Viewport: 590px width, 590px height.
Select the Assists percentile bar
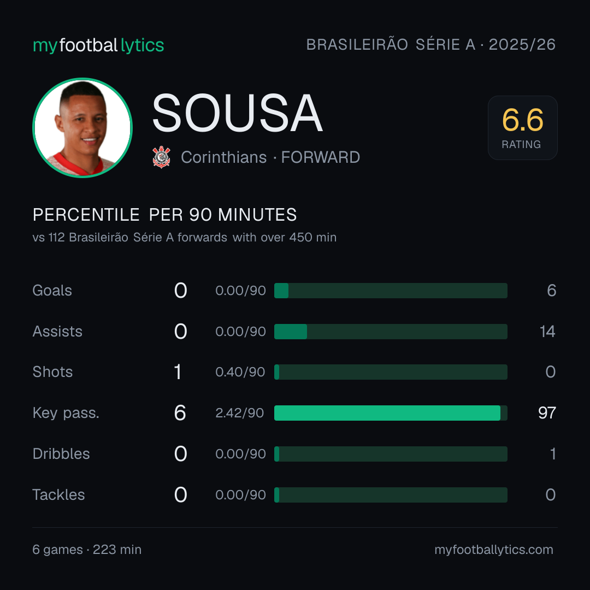tap(391, 332)
